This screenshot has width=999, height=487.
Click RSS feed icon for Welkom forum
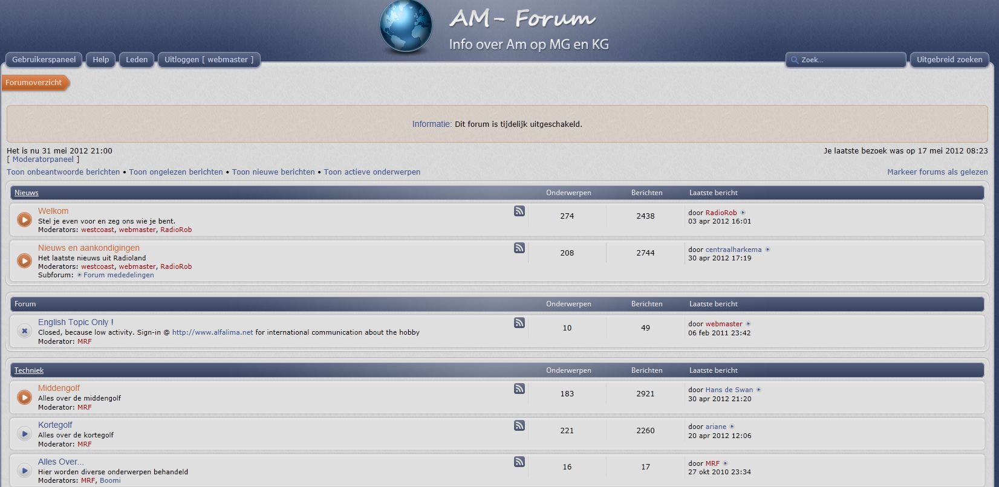(519, 211)
